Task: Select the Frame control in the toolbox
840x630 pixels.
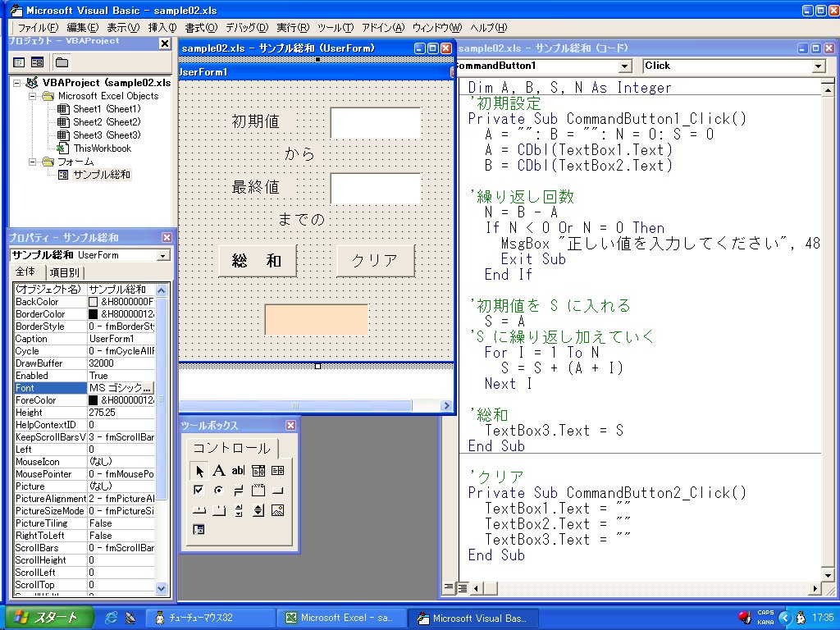Action: 258,490
